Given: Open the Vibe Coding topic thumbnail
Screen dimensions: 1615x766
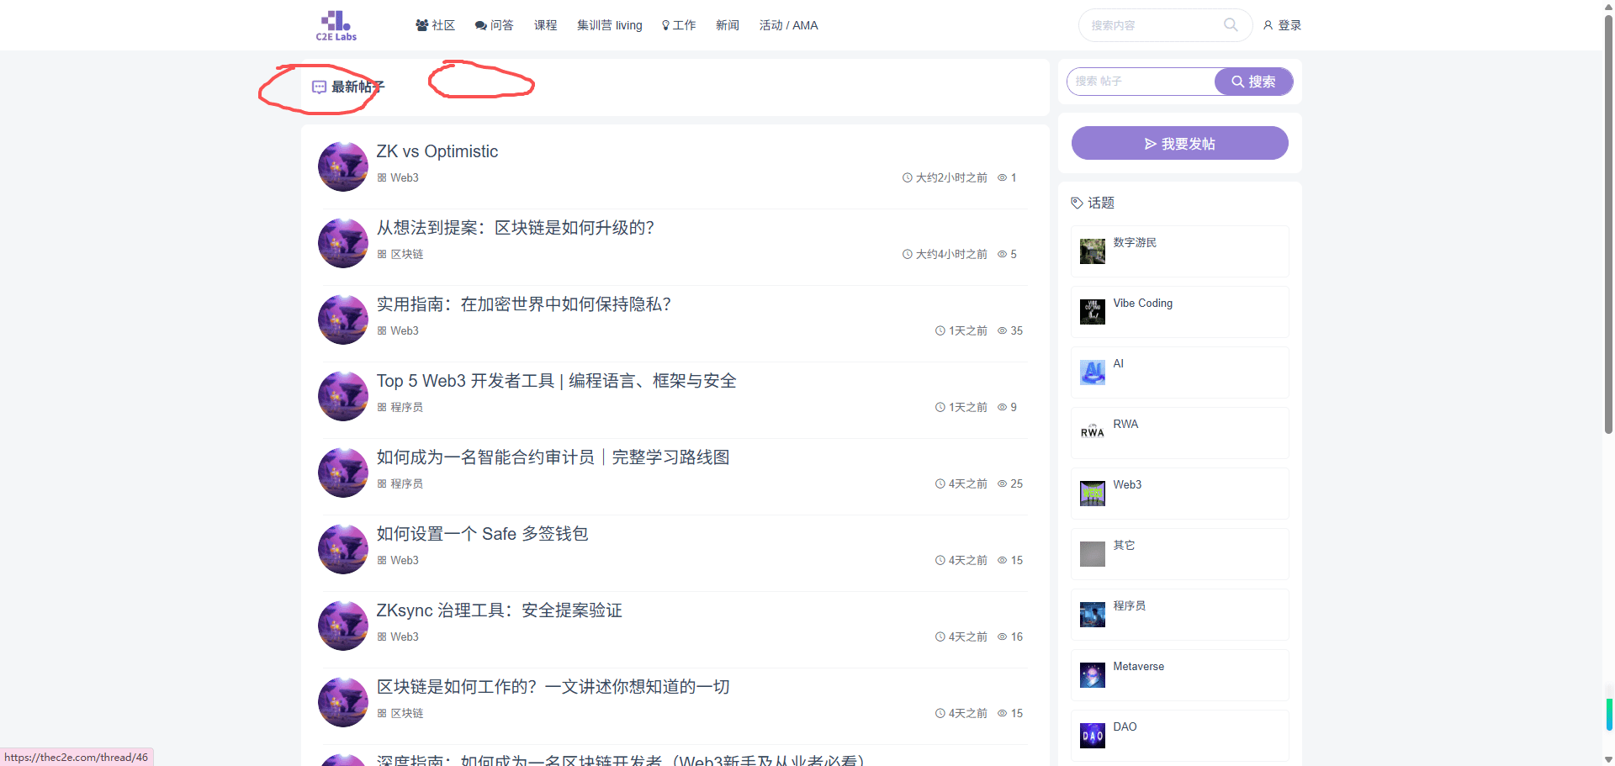Looking at the screenshot, I should click(1092, 312).
